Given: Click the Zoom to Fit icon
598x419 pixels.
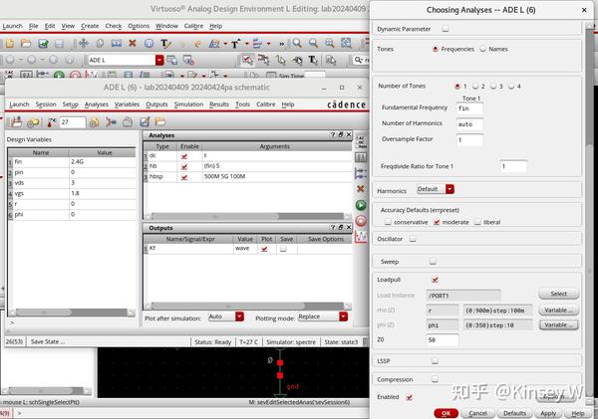Looking at the screenshot, I should point(330,43).
